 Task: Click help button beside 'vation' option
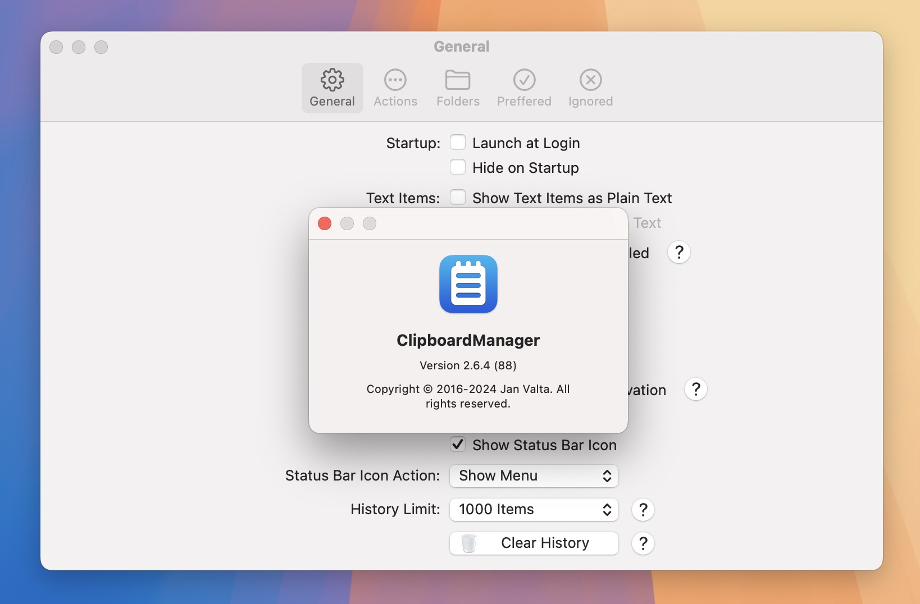[x=696, y=389]
